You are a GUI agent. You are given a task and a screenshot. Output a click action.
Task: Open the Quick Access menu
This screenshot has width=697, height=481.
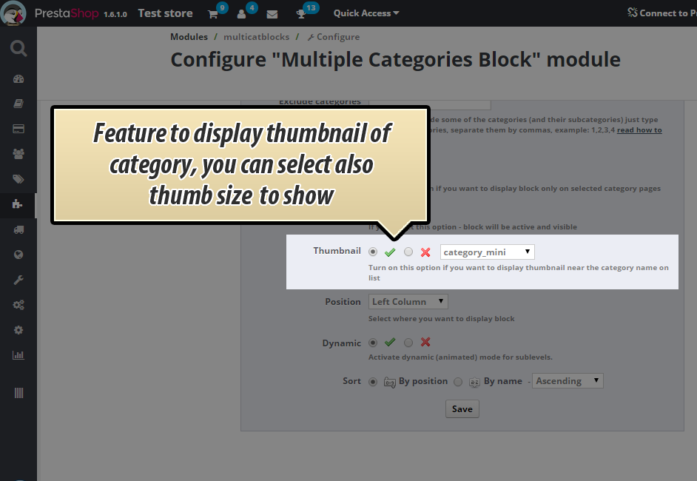(x=366, y=13)
